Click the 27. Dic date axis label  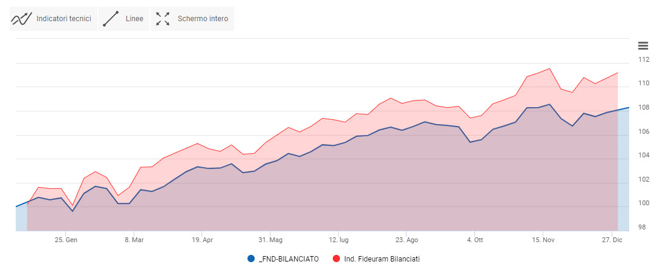[x=612, y=239]
